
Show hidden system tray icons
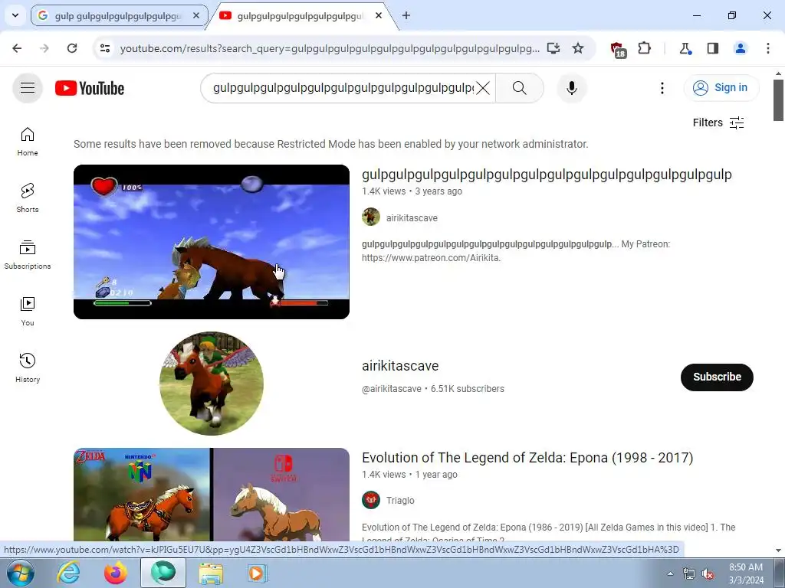(x=670, y=574)
